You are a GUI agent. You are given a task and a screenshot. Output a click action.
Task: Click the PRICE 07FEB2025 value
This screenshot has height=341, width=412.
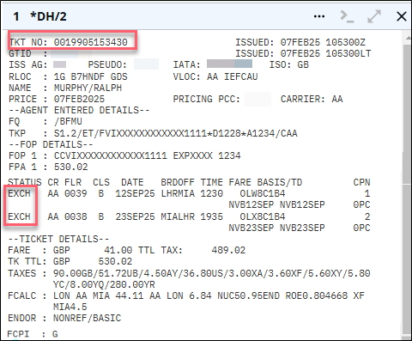pos(79,99)
